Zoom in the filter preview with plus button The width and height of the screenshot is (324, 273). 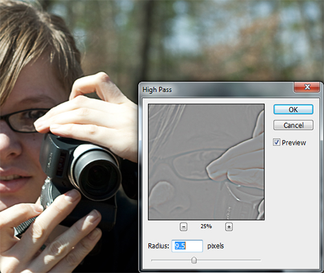point(229,227)
